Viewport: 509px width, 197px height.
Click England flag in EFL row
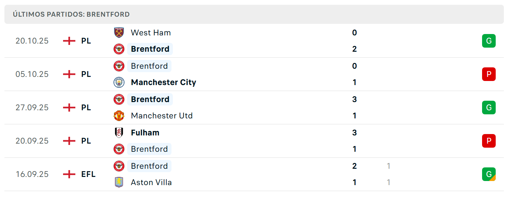pos(69,174)
